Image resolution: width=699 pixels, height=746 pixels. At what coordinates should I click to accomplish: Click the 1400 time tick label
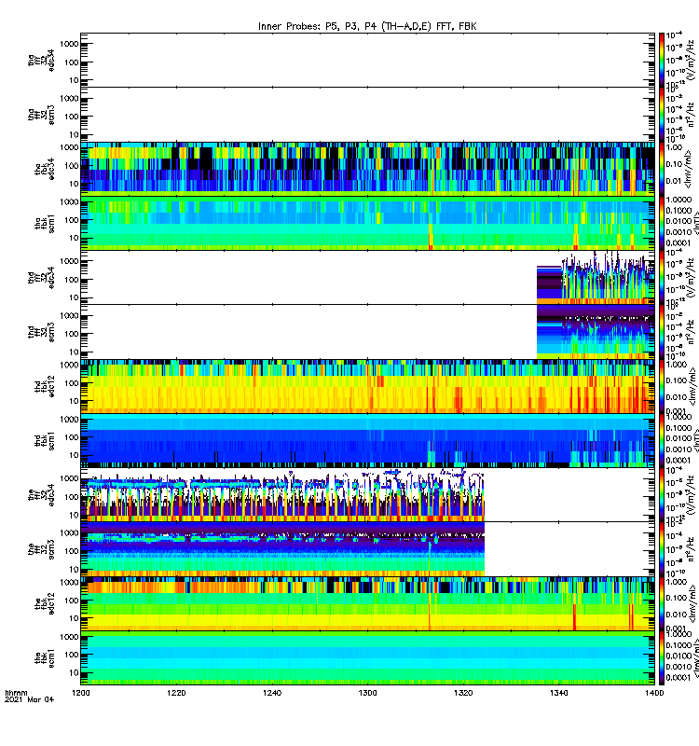pos(654,693)
